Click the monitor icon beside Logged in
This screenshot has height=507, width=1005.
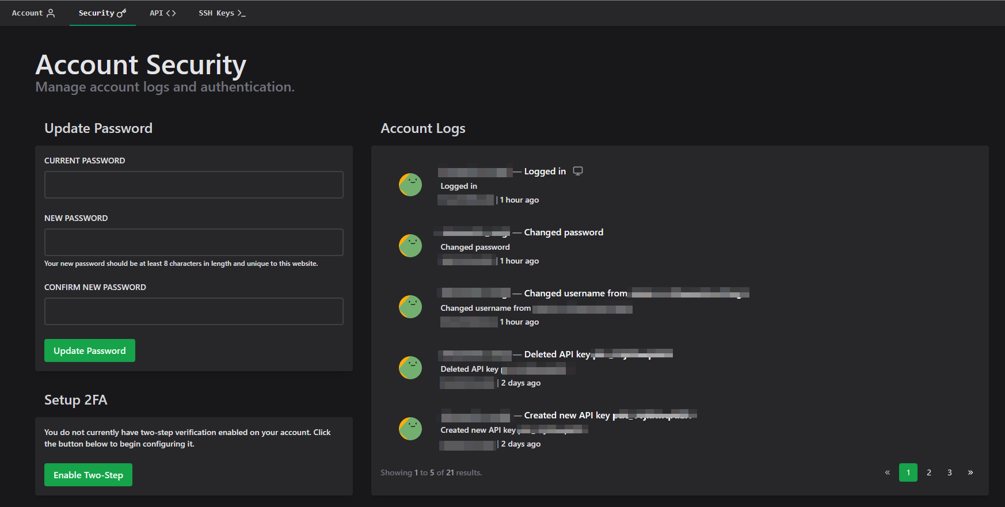coord(578,171)
